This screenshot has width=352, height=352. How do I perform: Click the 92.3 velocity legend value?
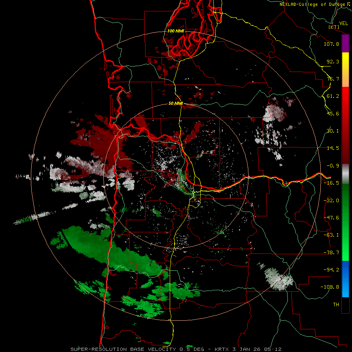333,61
